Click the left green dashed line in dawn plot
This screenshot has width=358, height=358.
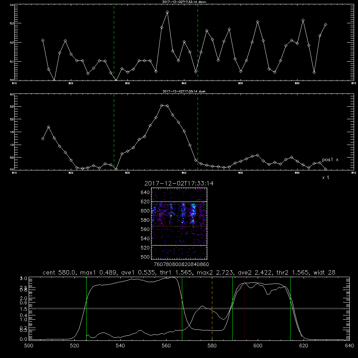114,42
